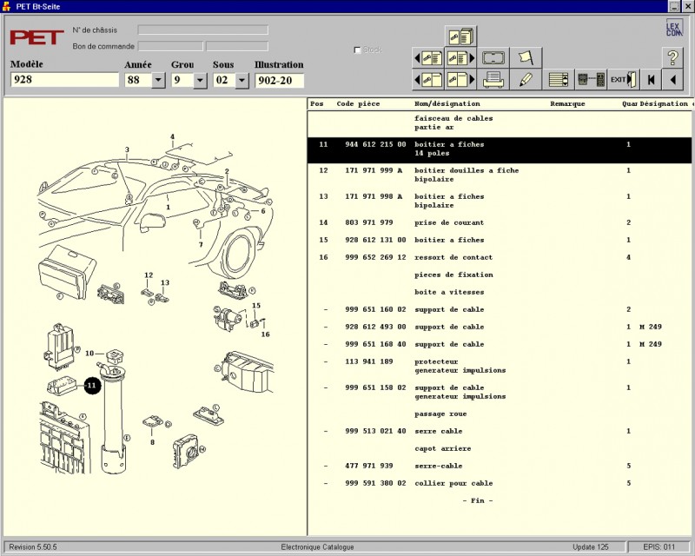Select highlighted callout 11 in the diagram
Screen dimensions: 695x556
point(92,386)
